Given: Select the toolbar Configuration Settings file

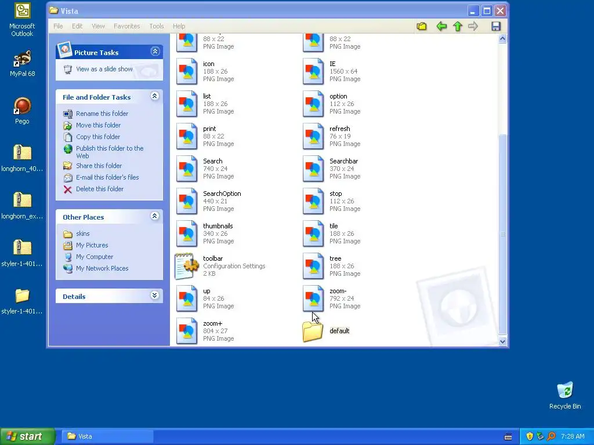Looking at the screenshot, I should pyautogui.click(x=220, y=266).
